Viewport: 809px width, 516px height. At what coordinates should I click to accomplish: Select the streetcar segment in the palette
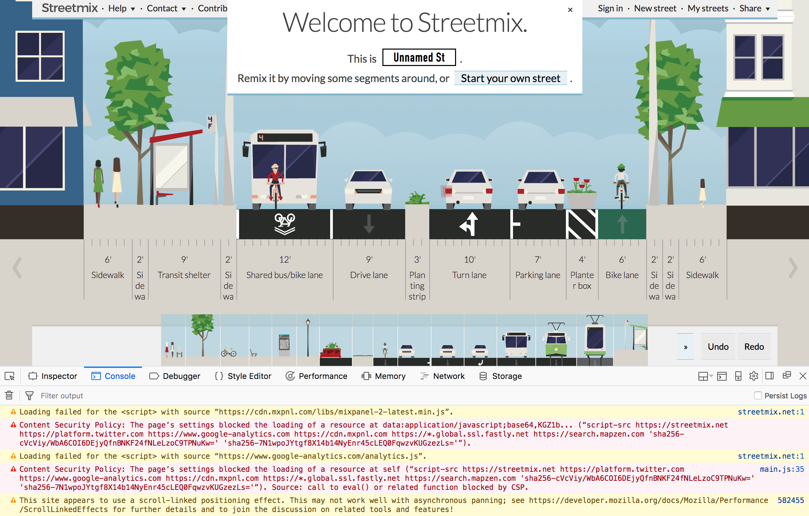pyautogui.click(x=556, y=343)
